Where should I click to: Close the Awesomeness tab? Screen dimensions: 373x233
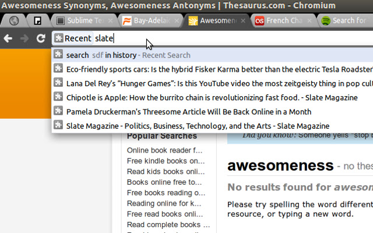[x=243, y=21]
